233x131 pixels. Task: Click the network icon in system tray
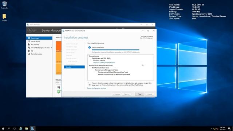[214, 128]
